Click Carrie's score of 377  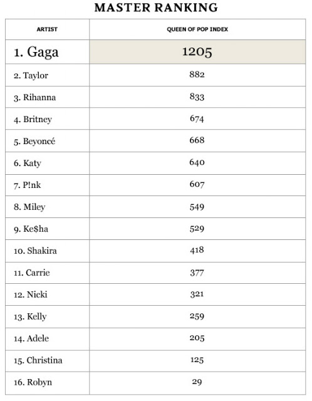(x=197, y=273)
